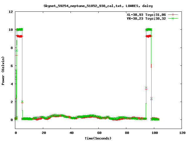This screenshot has width=188, height=141.
Task: Click the x-axis tick label 40
Action: tap(71, 133)
